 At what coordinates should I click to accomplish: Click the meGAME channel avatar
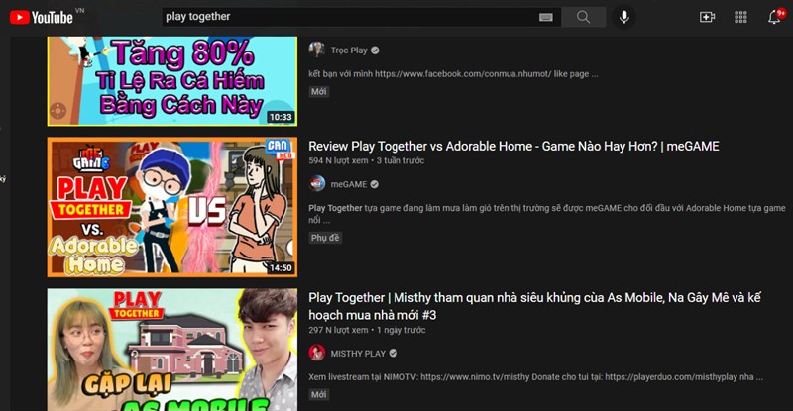pos(316,184)
